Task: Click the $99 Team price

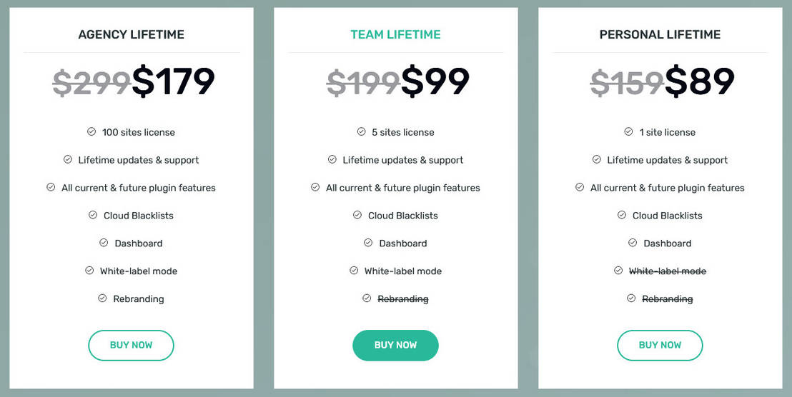Action: [x=435, y=81]
